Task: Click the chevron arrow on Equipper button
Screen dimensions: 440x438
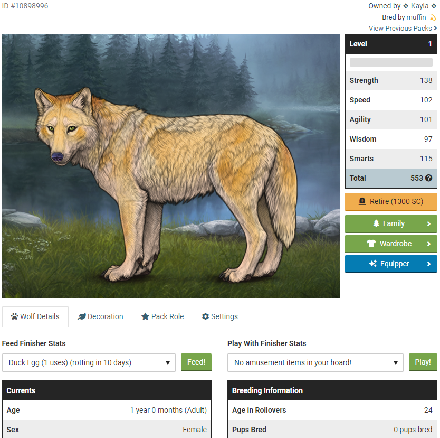Action: [429, 264]
